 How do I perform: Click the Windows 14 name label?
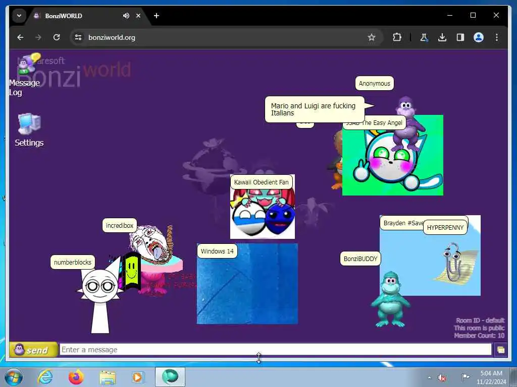(x=217, y=251)
